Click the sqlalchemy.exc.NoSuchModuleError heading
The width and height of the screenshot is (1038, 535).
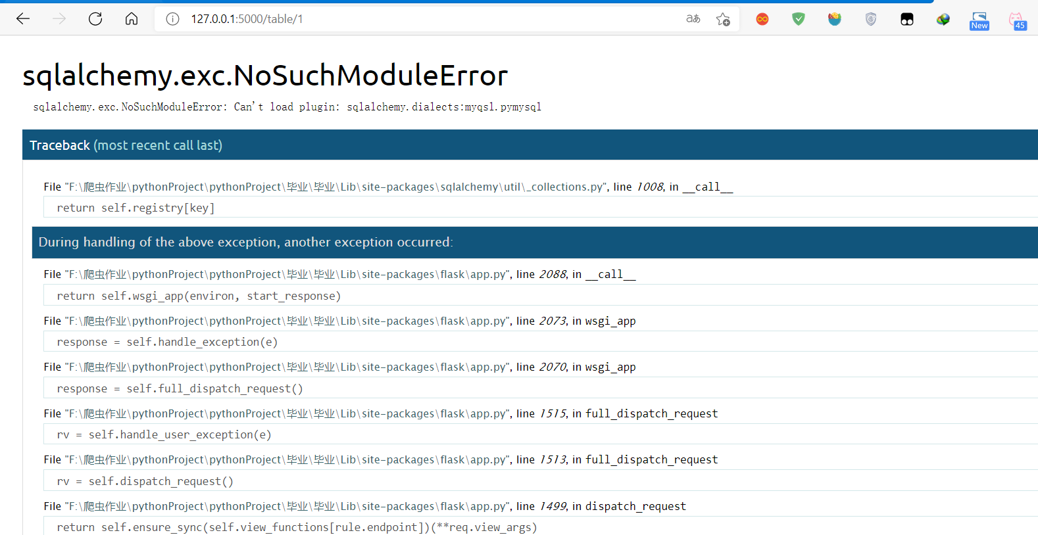(265, 76)
